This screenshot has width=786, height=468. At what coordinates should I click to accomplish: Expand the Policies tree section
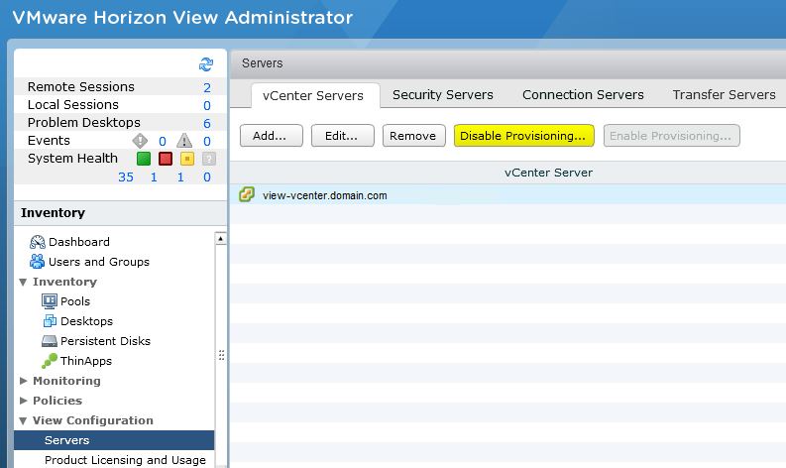pos(25,401)
